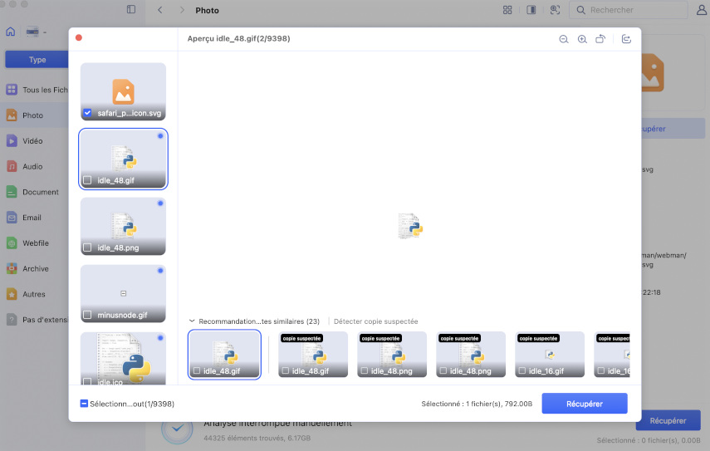
Task: Go forward with the right arrow in main window
Action: coord(182,10)
